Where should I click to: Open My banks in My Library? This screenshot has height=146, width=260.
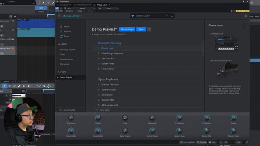point(64,64)
